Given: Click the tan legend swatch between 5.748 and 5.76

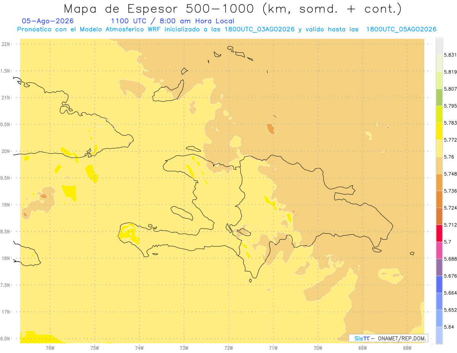Looking at the screenshot, I should click(439, 165).
